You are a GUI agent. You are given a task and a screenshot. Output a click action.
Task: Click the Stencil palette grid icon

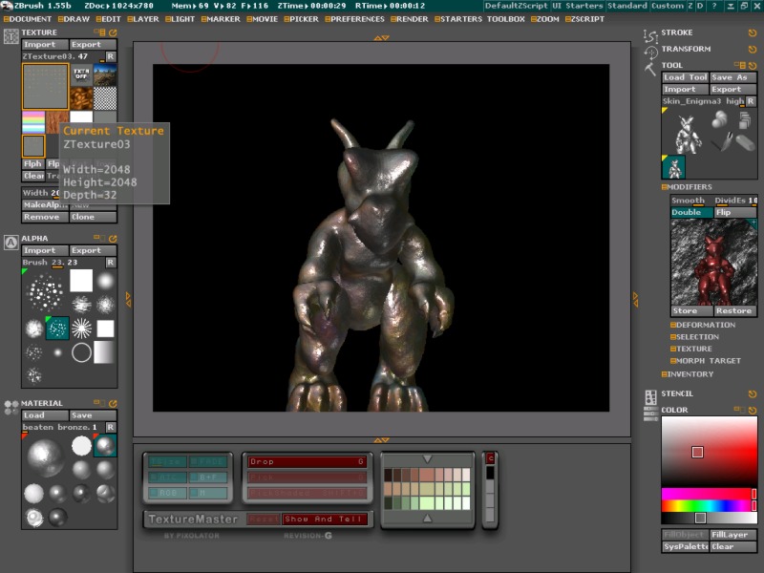click(x=651, y=395)
